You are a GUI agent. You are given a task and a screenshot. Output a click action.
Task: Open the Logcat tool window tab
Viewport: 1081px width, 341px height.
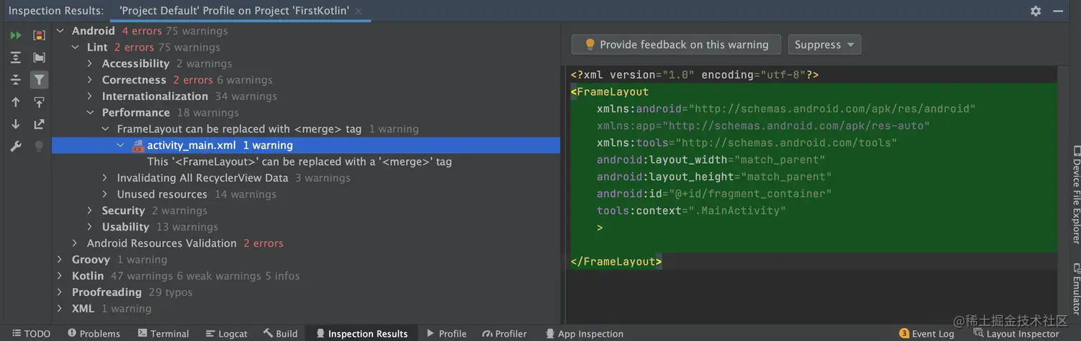point(226,333)
